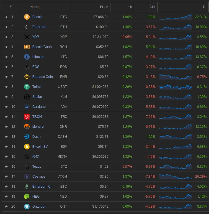Viewport: 209px width, 214px height.
Task: Click the XRP logo icon
Action: tap(27, 37)
